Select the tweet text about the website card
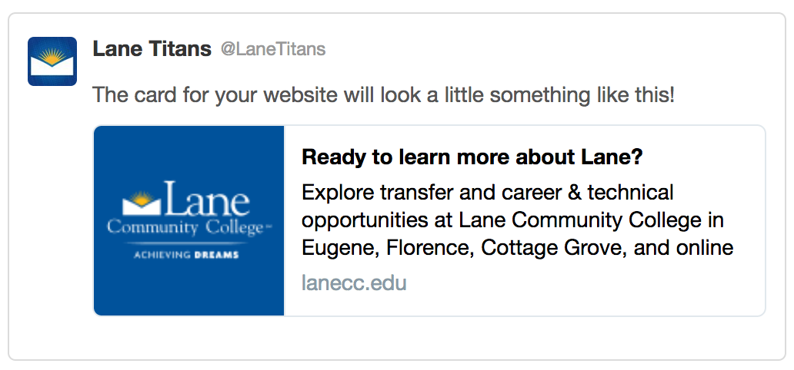Image resolution: width=794 pixels, height=370 pixels. (384, 95)
